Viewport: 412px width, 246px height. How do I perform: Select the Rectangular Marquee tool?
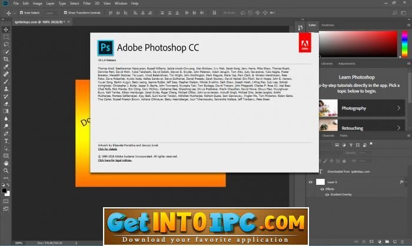[x=6, y=37]
